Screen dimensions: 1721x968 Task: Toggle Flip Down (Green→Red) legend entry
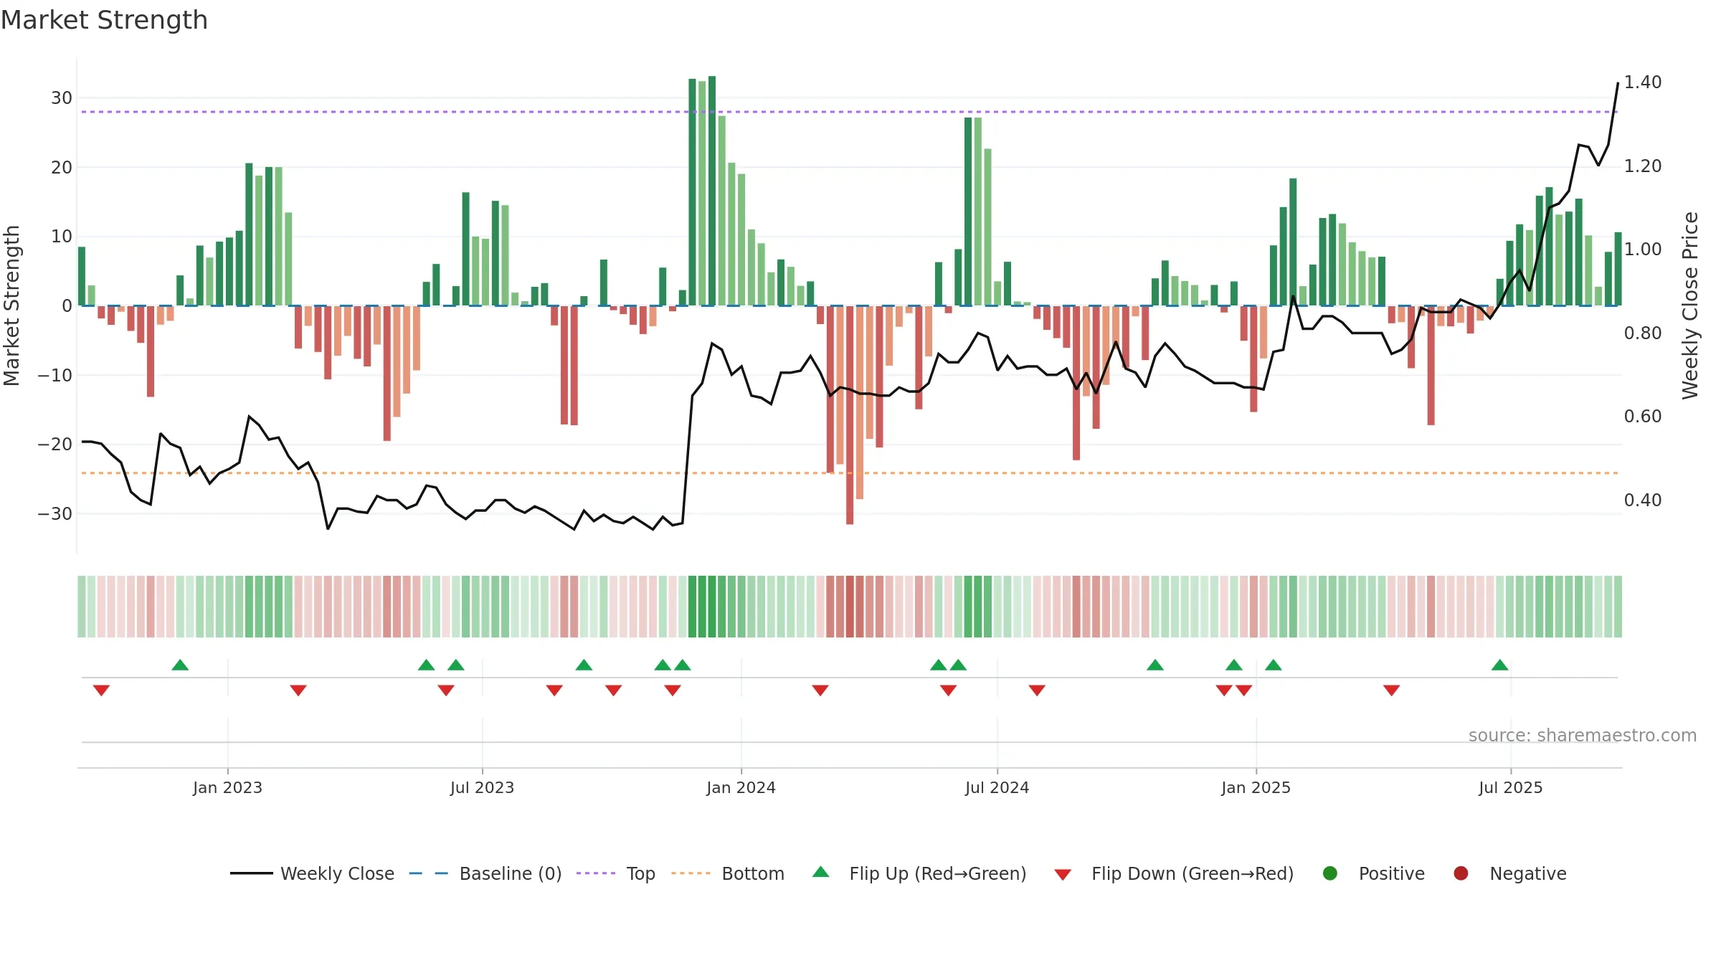pyautogui.click(x=1174, y=873)
